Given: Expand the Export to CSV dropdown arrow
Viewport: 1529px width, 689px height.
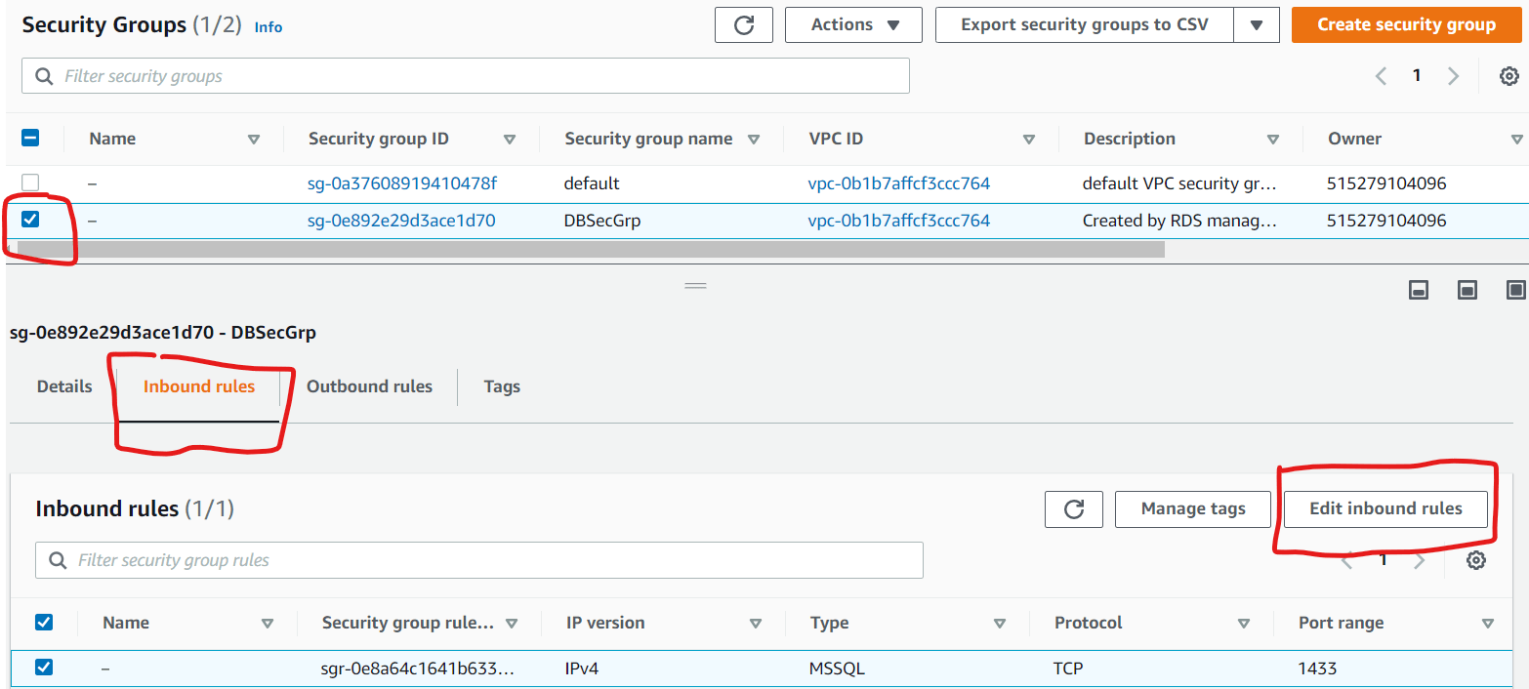Looking at the screenshot, I should 1257,25.
